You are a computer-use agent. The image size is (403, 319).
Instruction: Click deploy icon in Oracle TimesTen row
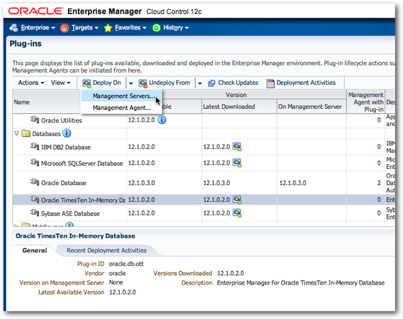pos(237,199)
